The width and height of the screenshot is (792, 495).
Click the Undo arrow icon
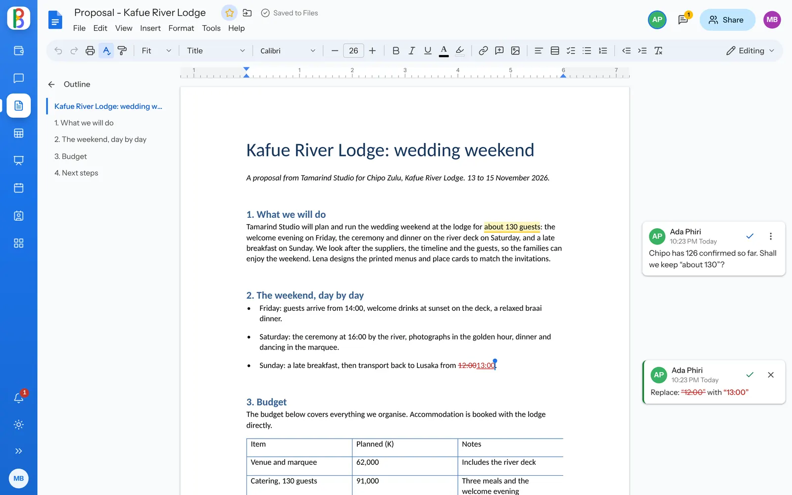click(58, 50)
